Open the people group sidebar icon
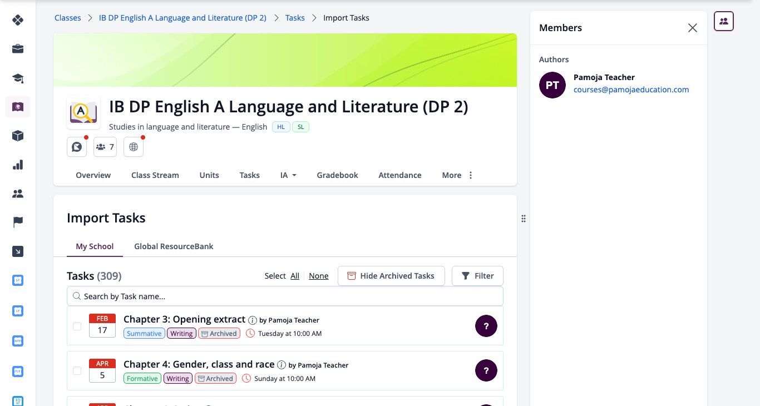Image resolution: width=760 pixels, height=406 pixels. (x=18, y=194)
